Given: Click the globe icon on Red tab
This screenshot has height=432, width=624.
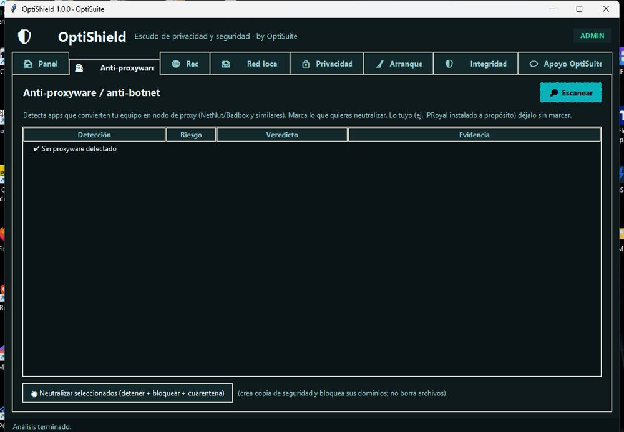Looking at the screenshot, I should 176,64.
